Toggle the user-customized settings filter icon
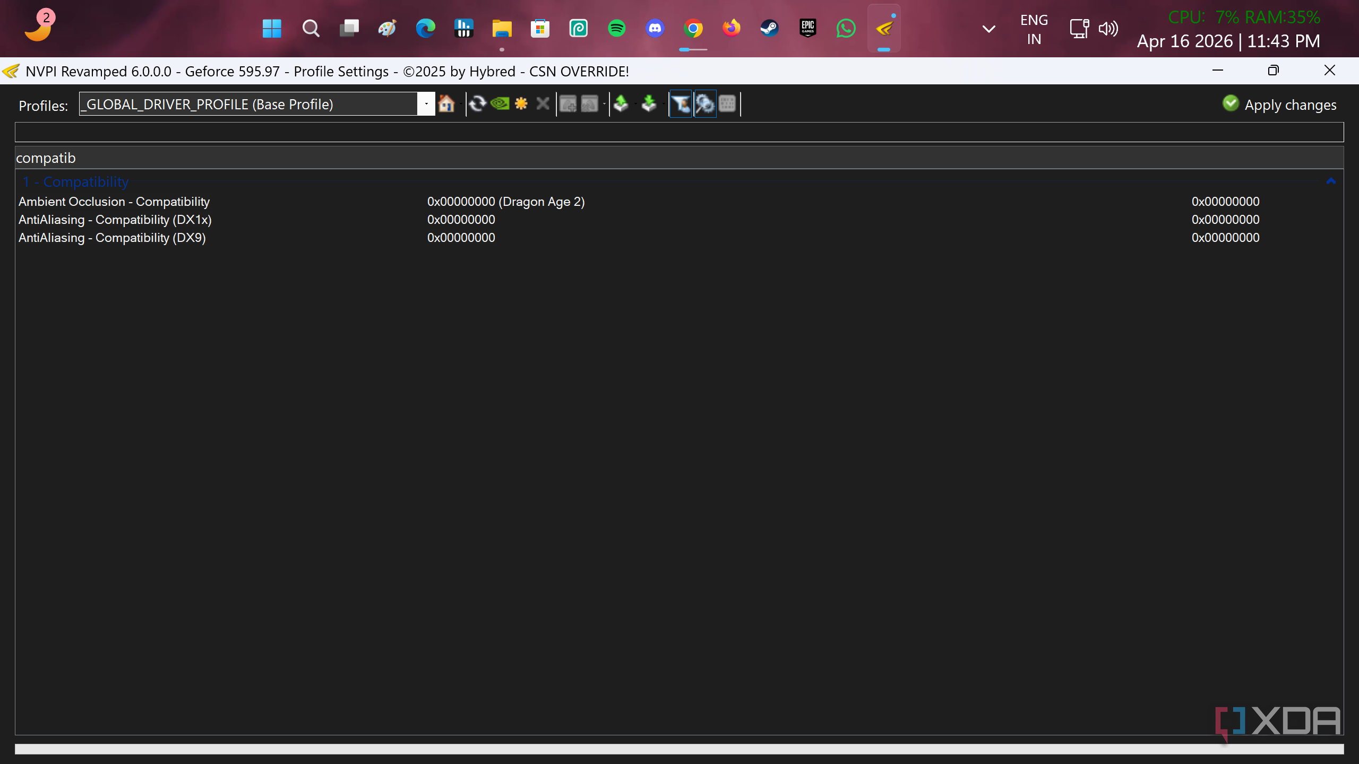Viewport: 1359px width, 764px height. click(681, 103)
